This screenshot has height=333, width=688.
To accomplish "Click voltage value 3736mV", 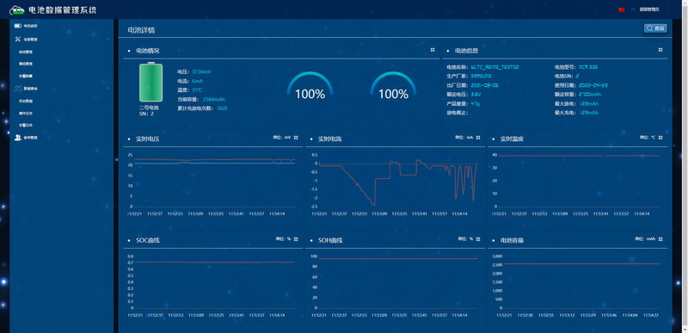I will [201, 71].
